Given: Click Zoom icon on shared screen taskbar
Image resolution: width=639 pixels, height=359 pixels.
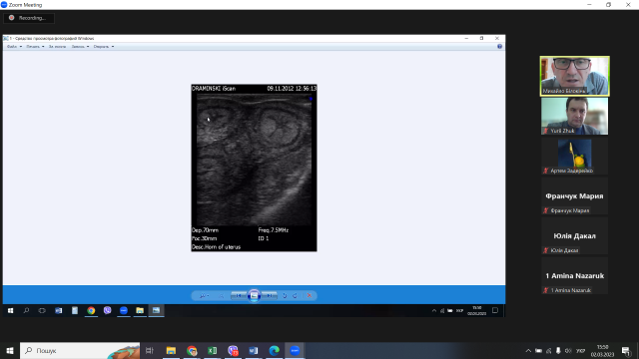Looking at the screenshot, I should point(124,310).
